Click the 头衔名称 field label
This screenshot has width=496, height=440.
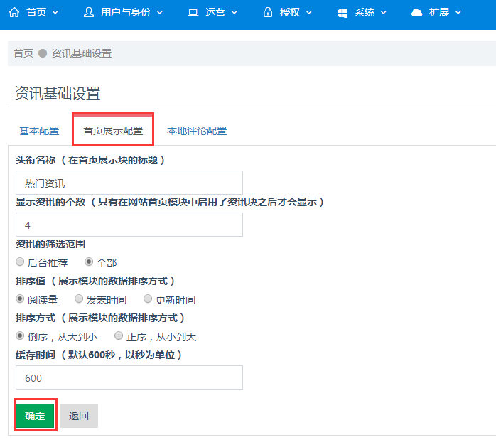[x=90, y=160]
